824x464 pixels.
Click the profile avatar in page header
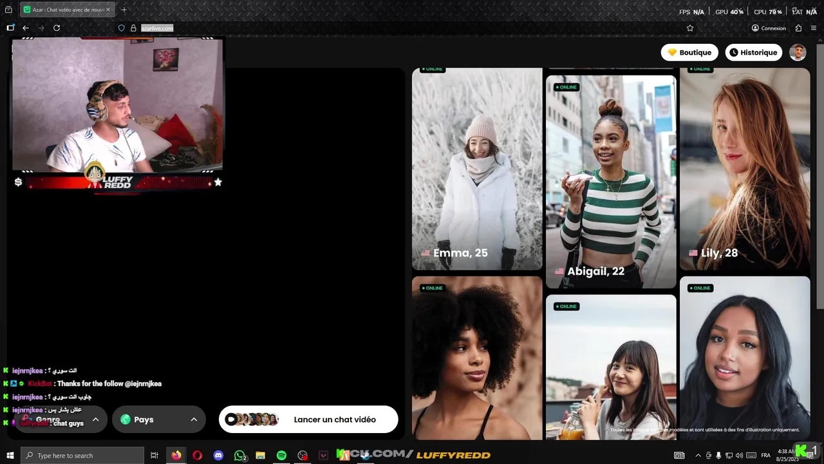pos(798,53)
